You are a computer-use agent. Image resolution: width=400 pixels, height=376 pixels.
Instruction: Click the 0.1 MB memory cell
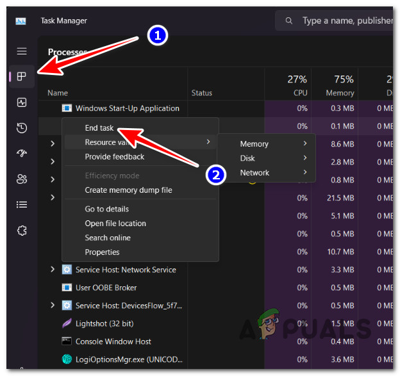tap(342, 126)
